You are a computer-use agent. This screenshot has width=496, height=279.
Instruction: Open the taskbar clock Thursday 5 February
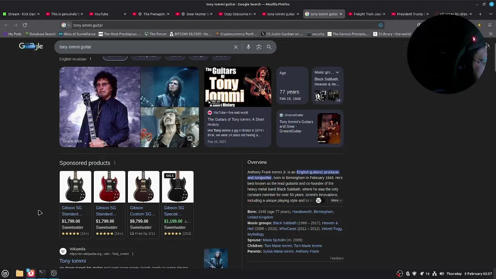(x=469, y=274)
